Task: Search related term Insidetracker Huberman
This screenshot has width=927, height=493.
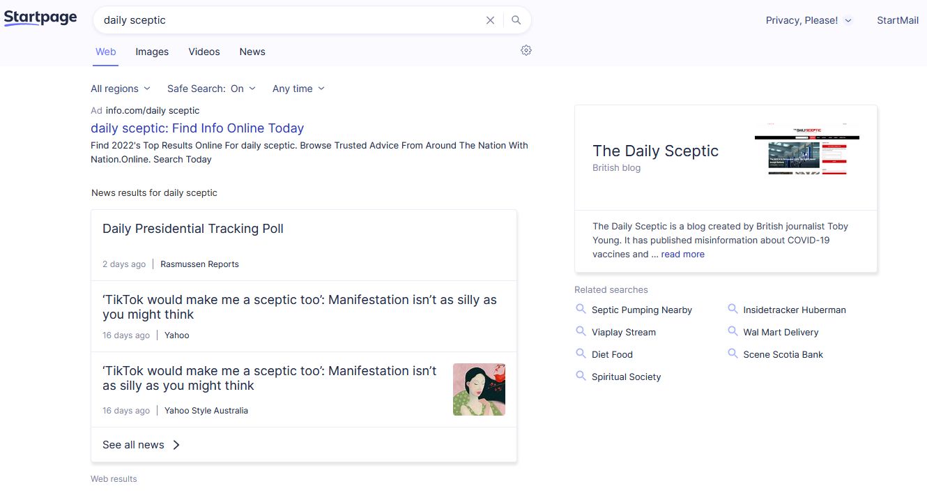Action: pos(795,310)
